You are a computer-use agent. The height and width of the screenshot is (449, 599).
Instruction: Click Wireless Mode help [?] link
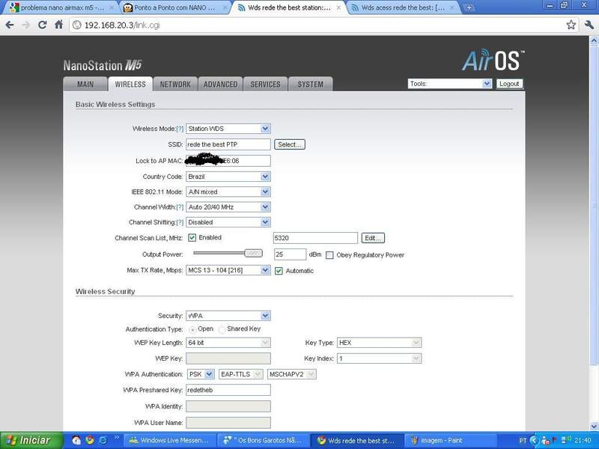180,129
